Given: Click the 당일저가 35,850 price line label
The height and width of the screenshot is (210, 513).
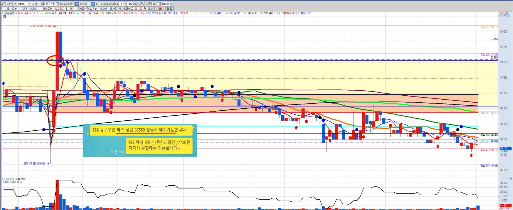Looking at the screenshot, I should (489, 166).
